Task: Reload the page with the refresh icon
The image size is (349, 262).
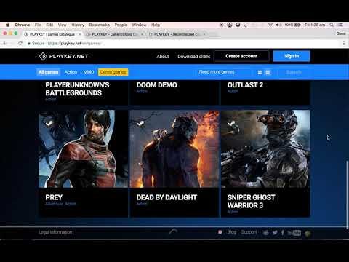Action: point(20,44)
